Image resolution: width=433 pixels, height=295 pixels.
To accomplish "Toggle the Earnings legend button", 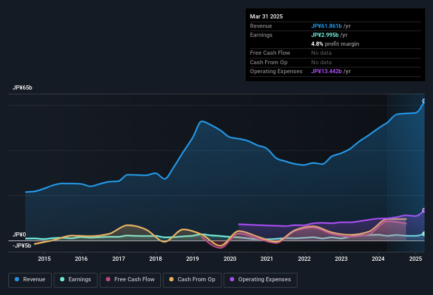I will click(75, 280).
